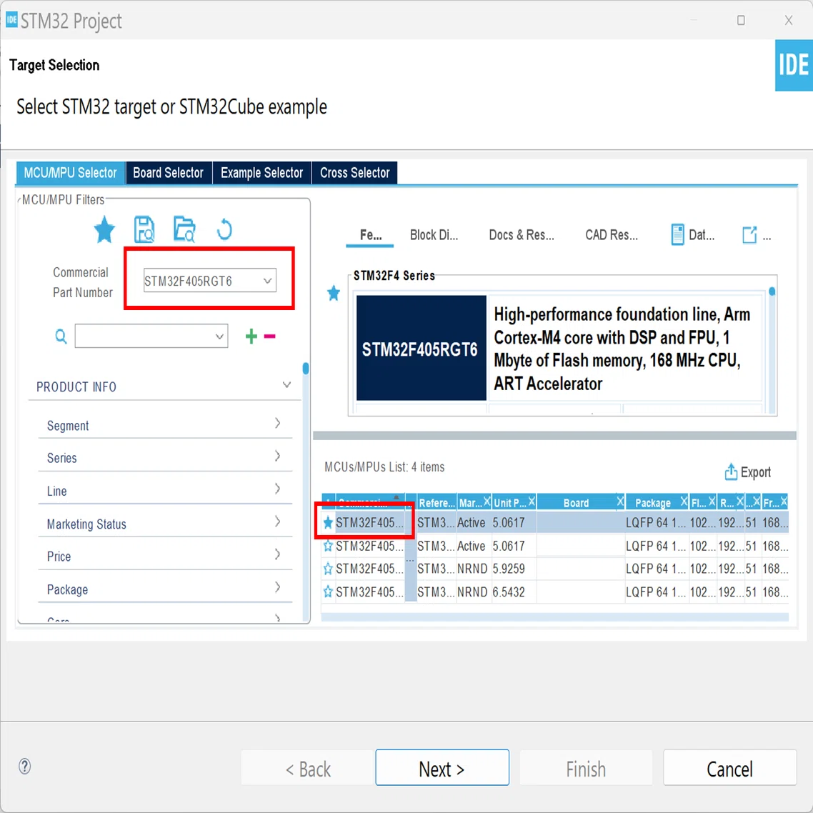Switch to the MCU/MPU Selector tab

click(x=71, y=173)
